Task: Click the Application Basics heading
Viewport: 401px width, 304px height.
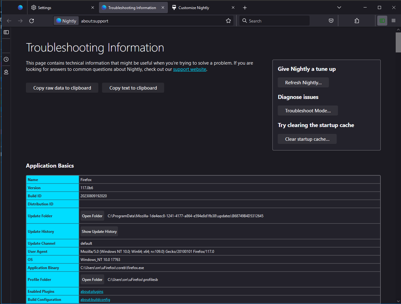Action: [50, 166]
